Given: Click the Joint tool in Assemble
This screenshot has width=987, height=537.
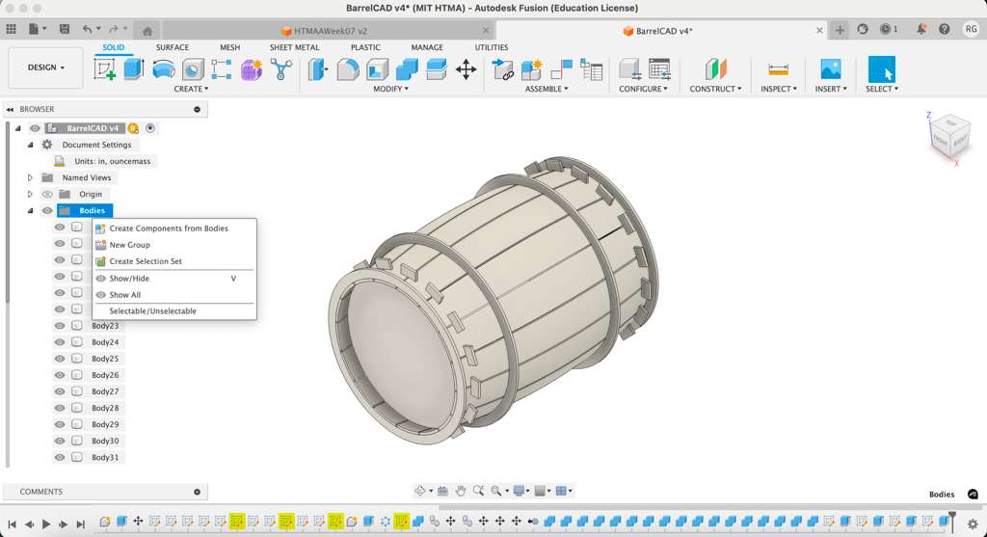Looking at the screenshot, I should click(x=503, y=69).
